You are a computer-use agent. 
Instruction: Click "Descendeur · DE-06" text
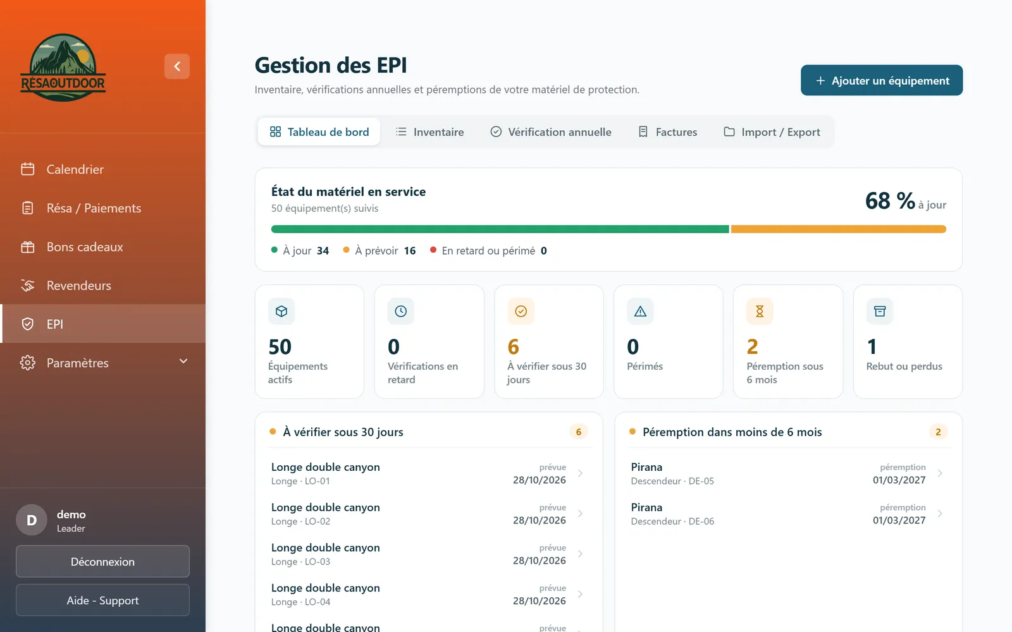(x=672, y=521)
